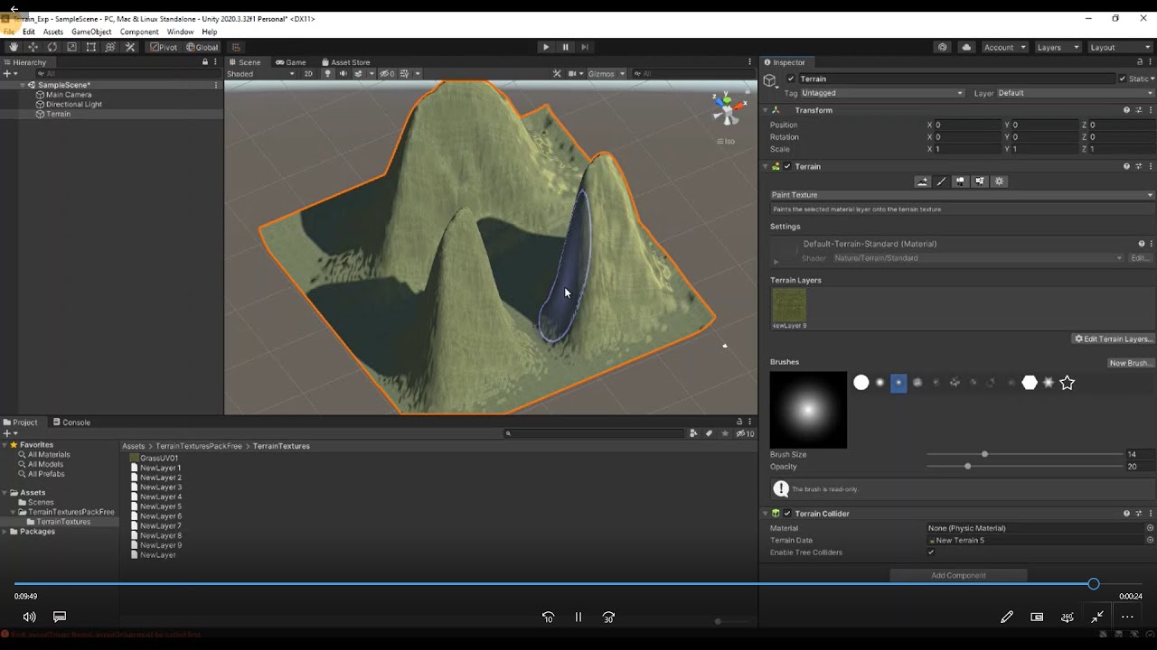The height and width of the screenshot is (650, 1157).
Task: Click Add Component button
Action: pos(958,575)
